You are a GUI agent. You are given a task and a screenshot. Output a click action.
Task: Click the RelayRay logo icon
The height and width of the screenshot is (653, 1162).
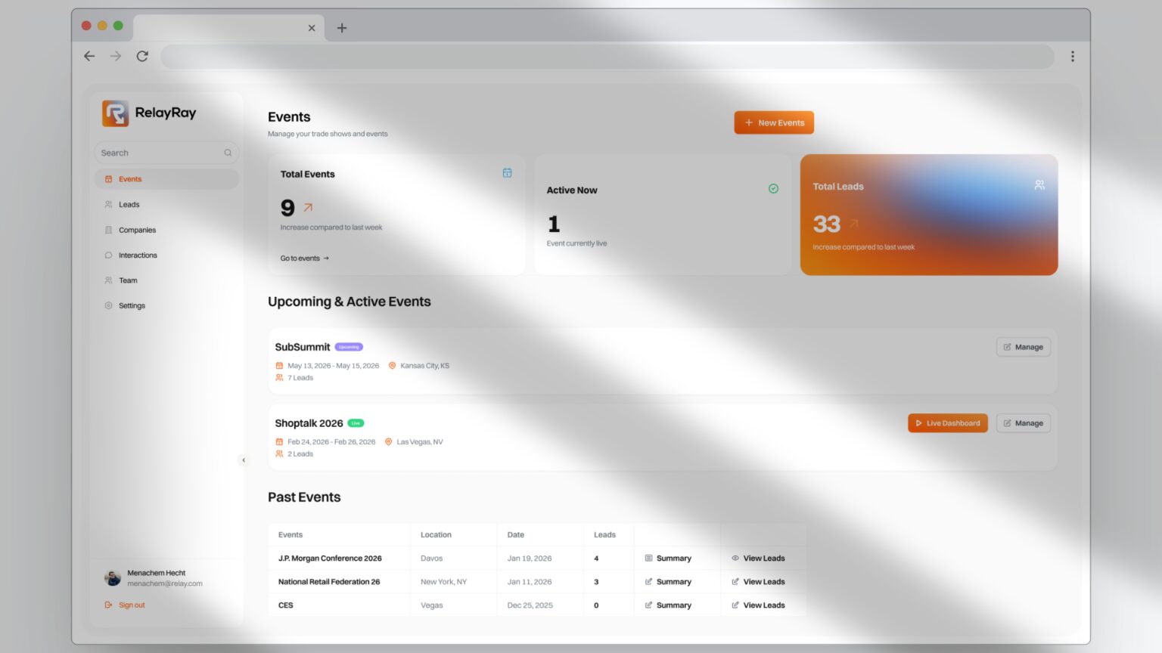[x=116, y=113]
